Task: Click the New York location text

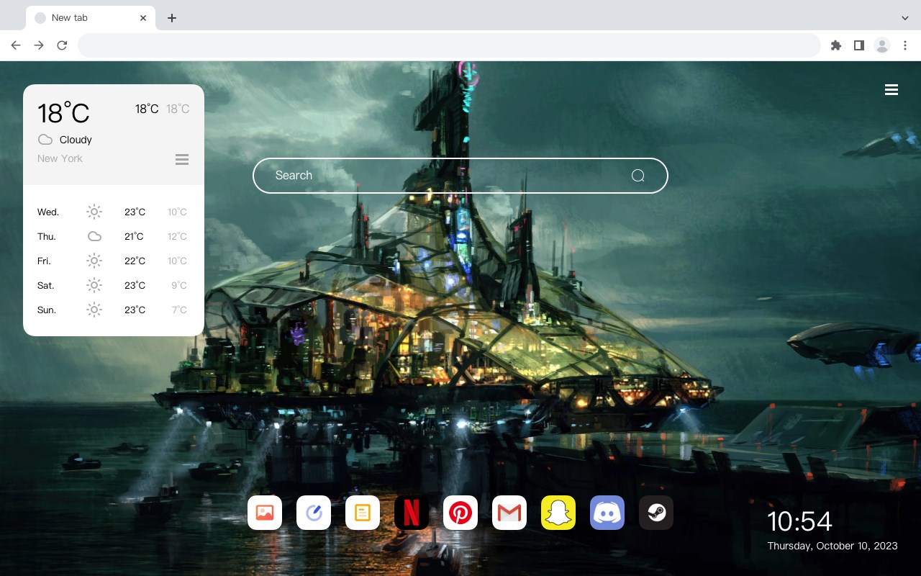Action: tap(60, 158)
